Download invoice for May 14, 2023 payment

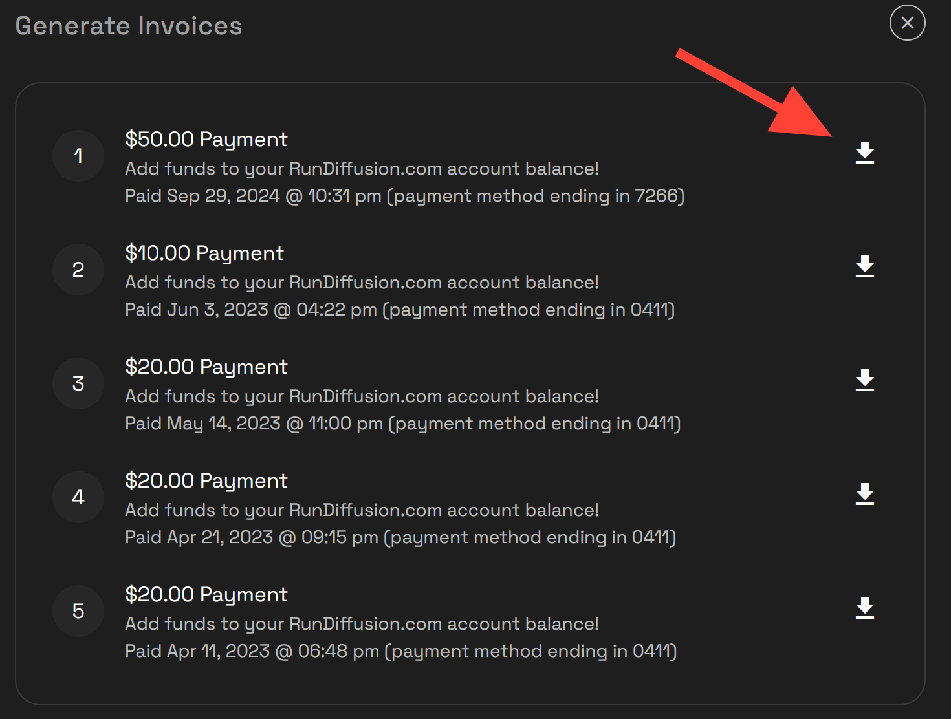(865, 381)
